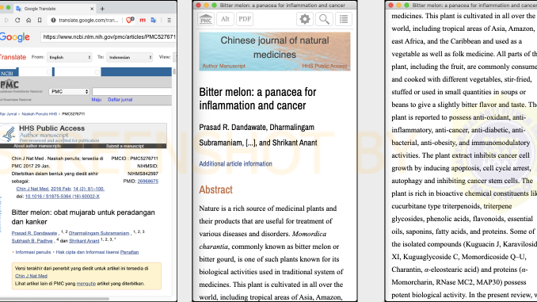Viewport: 537px width, 302px height.
Task: Open the From language dropdown
Action: pos(70,57)
